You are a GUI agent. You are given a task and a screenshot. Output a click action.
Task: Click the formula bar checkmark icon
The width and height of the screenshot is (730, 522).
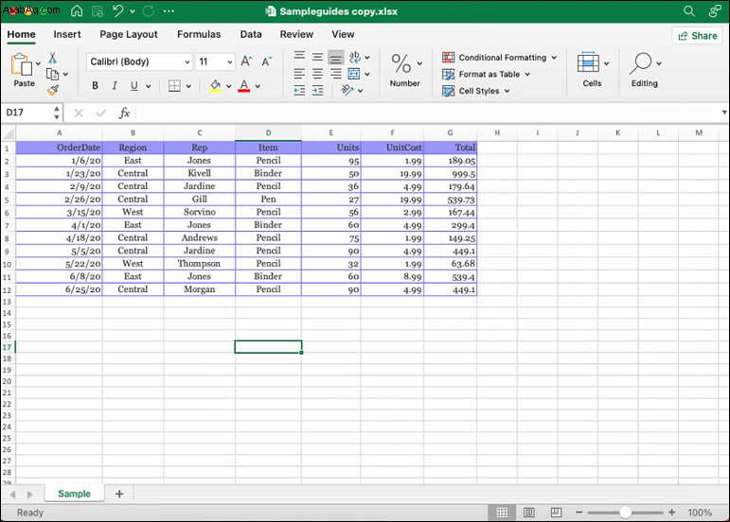(101, 113)
